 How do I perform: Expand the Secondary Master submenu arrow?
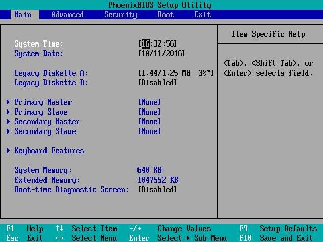[8, 121]
